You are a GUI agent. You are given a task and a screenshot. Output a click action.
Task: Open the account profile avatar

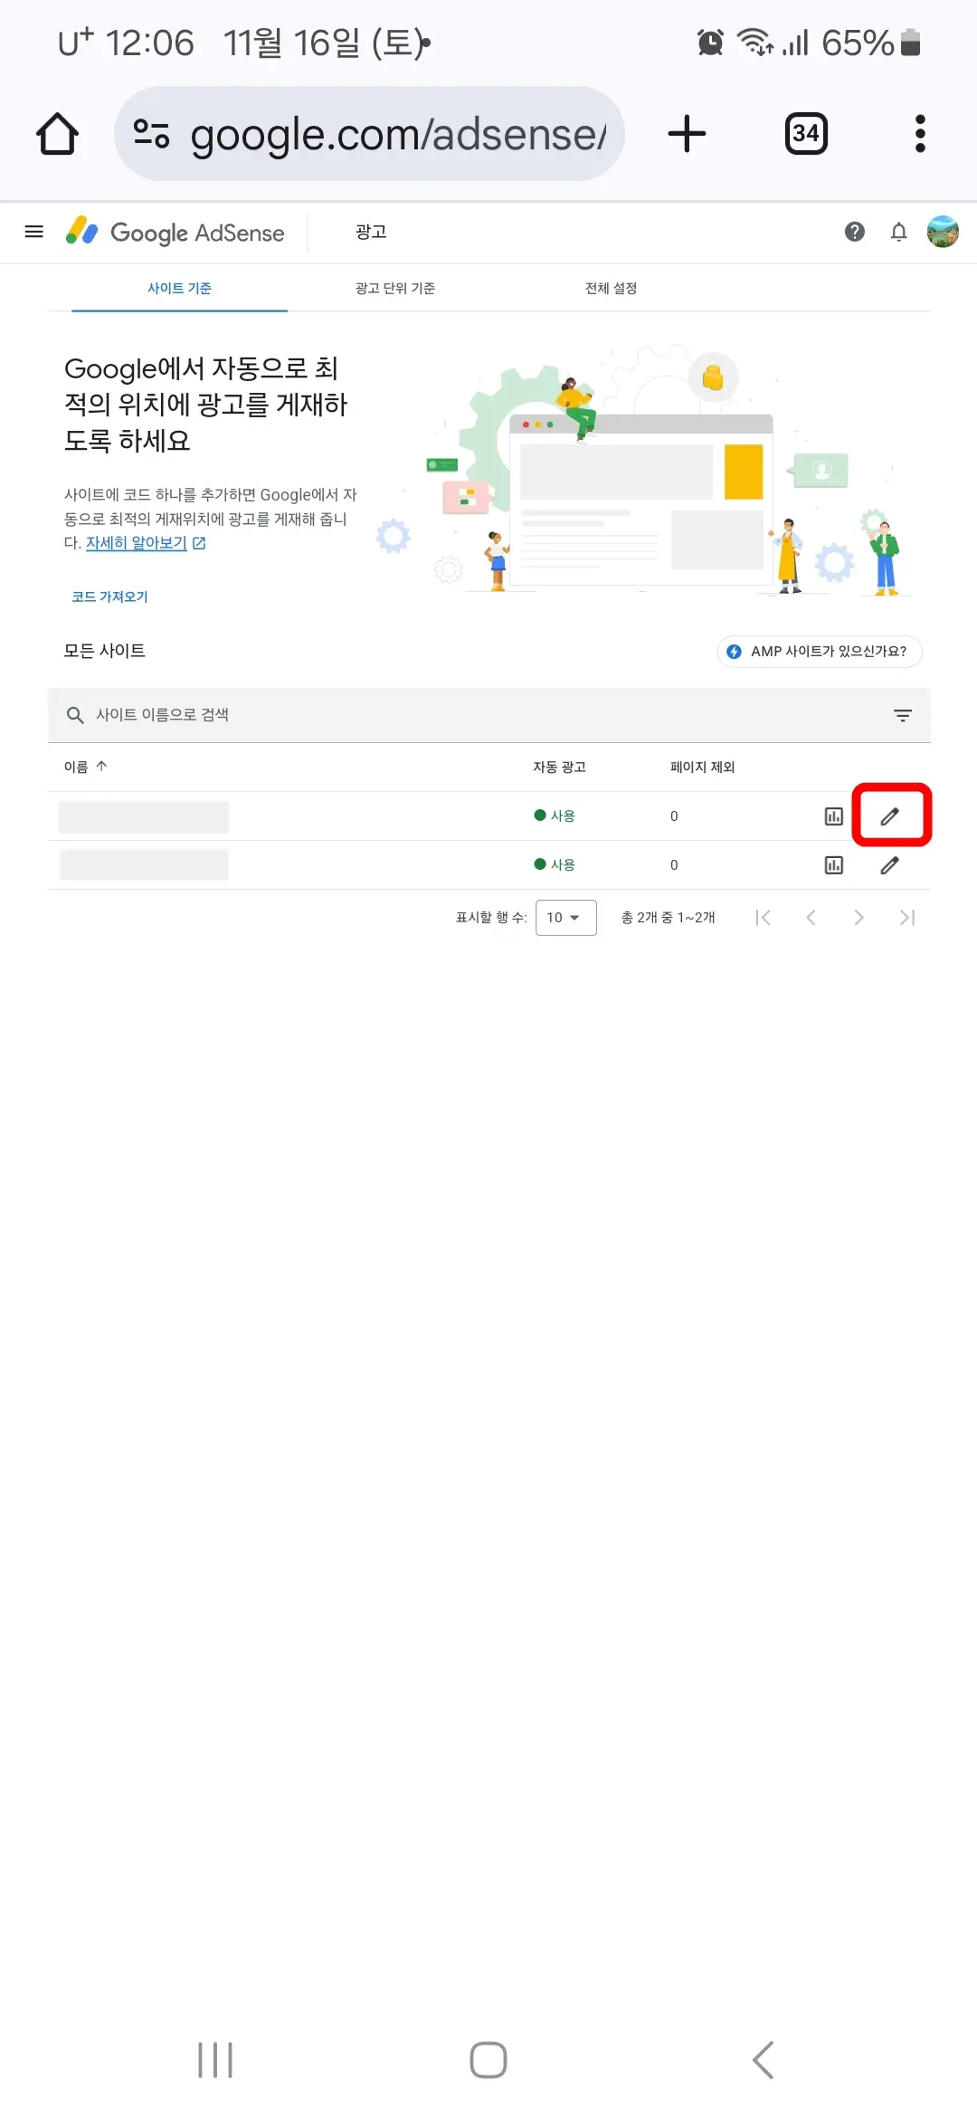(x=943, y=232)
